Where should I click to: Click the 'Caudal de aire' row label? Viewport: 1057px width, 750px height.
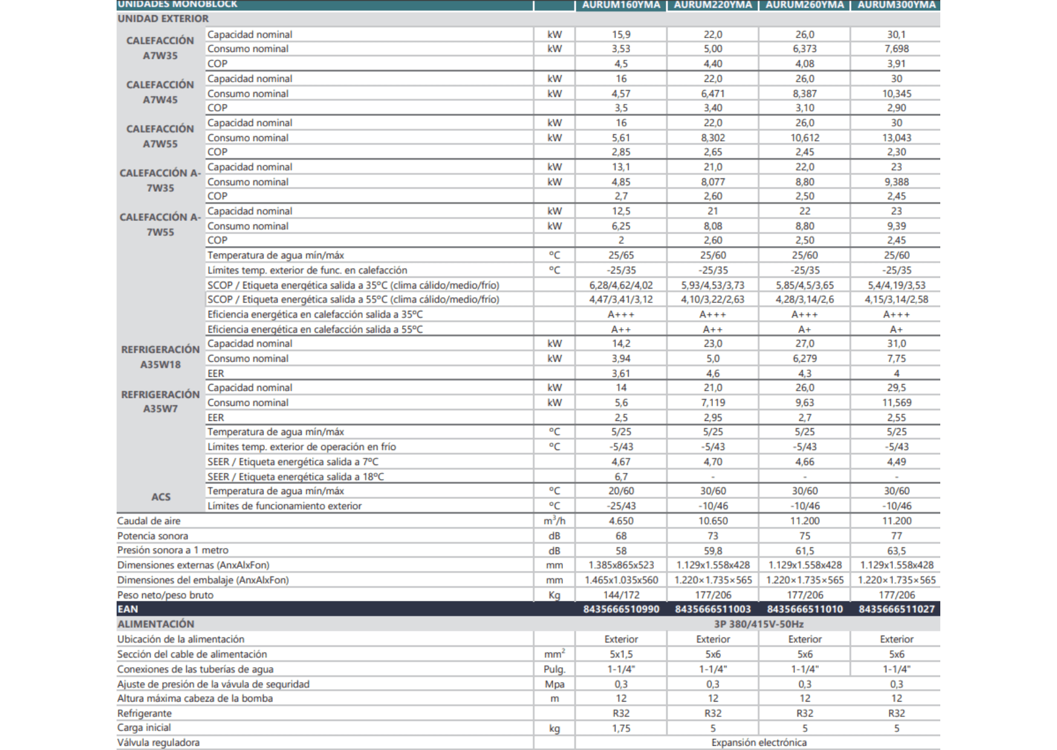coord(149,521)
